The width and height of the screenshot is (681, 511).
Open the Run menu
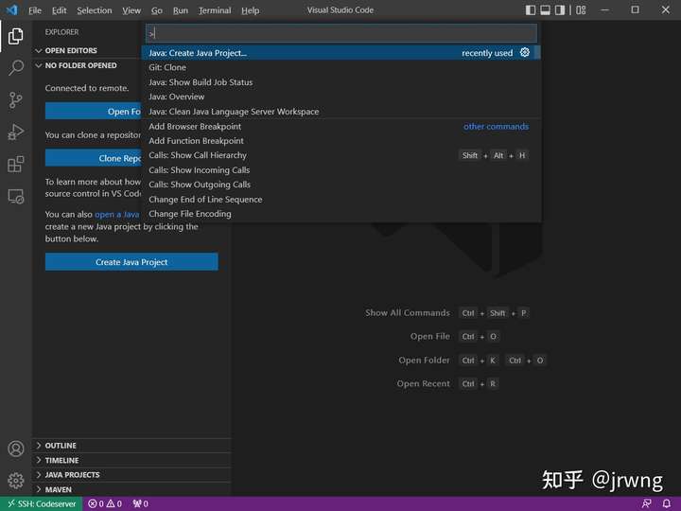(x=181, y=10)
